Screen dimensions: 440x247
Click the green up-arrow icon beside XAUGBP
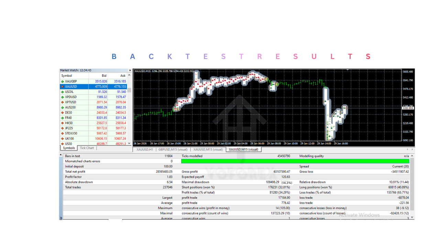coord(62,81)
